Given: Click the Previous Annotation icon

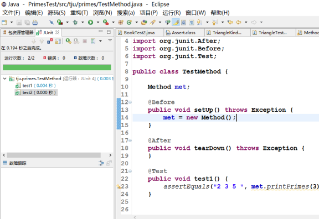Looking at the screenshot, I should point(215,22).
